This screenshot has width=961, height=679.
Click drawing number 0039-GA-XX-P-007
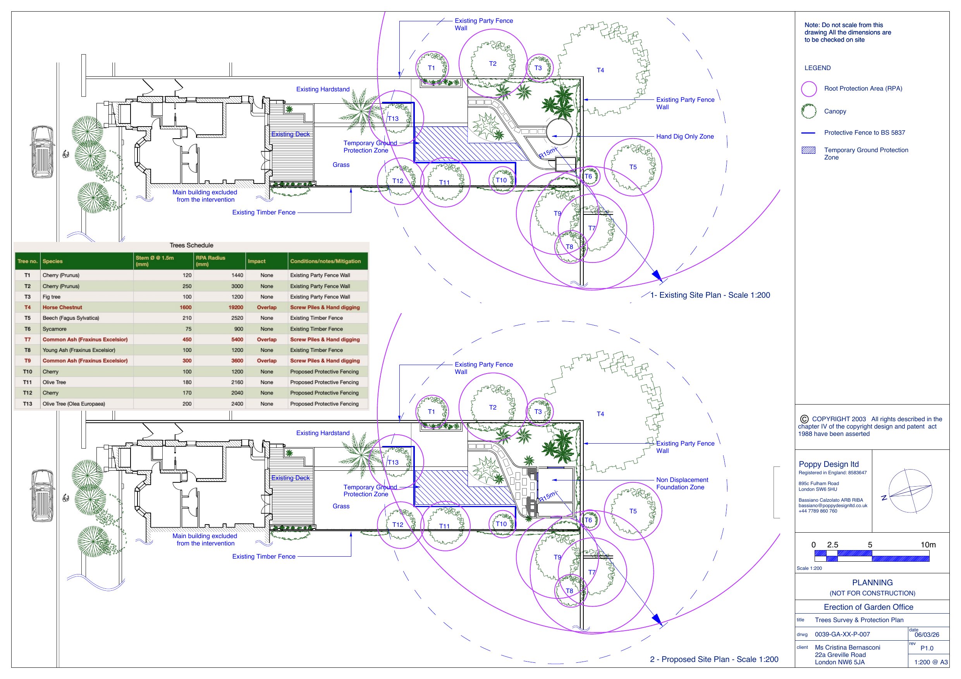842,634
